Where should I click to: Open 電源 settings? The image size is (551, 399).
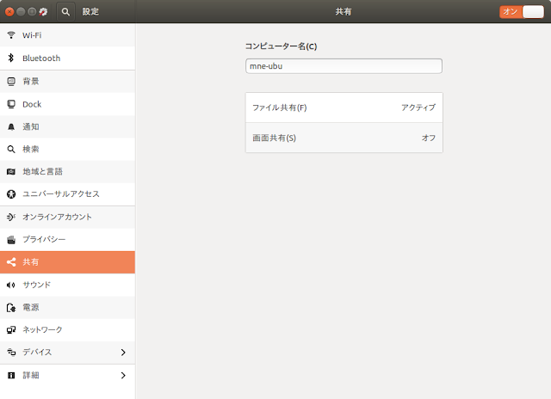pyautogui.click(x=67, y=308)
